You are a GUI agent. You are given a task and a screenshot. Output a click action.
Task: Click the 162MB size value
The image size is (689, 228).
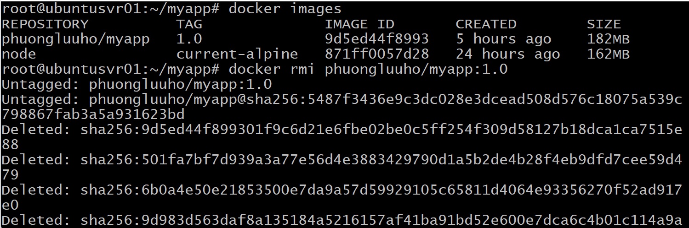coord(608,54)
